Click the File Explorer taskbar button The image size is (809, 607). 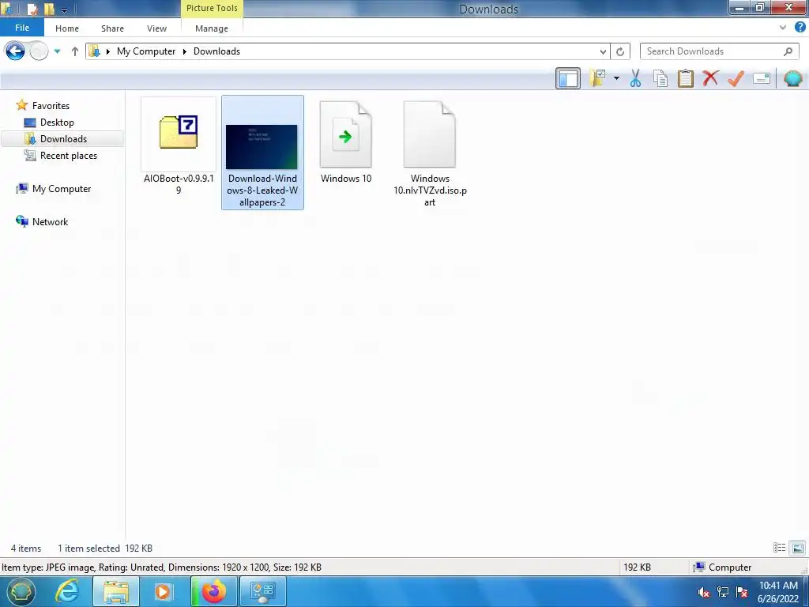(116, 591)
